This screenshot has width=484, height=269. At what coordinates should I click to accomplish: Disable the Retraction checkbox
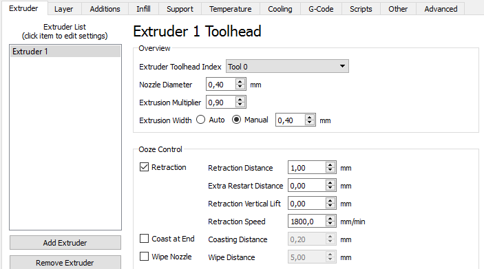[x=144, y=167]
